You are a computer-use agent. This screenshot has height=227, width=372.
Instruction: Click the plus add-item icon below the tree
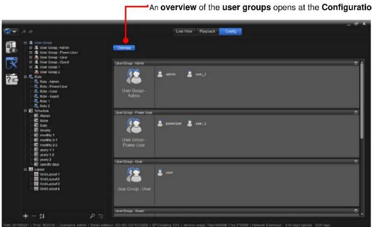coord(26,216)
